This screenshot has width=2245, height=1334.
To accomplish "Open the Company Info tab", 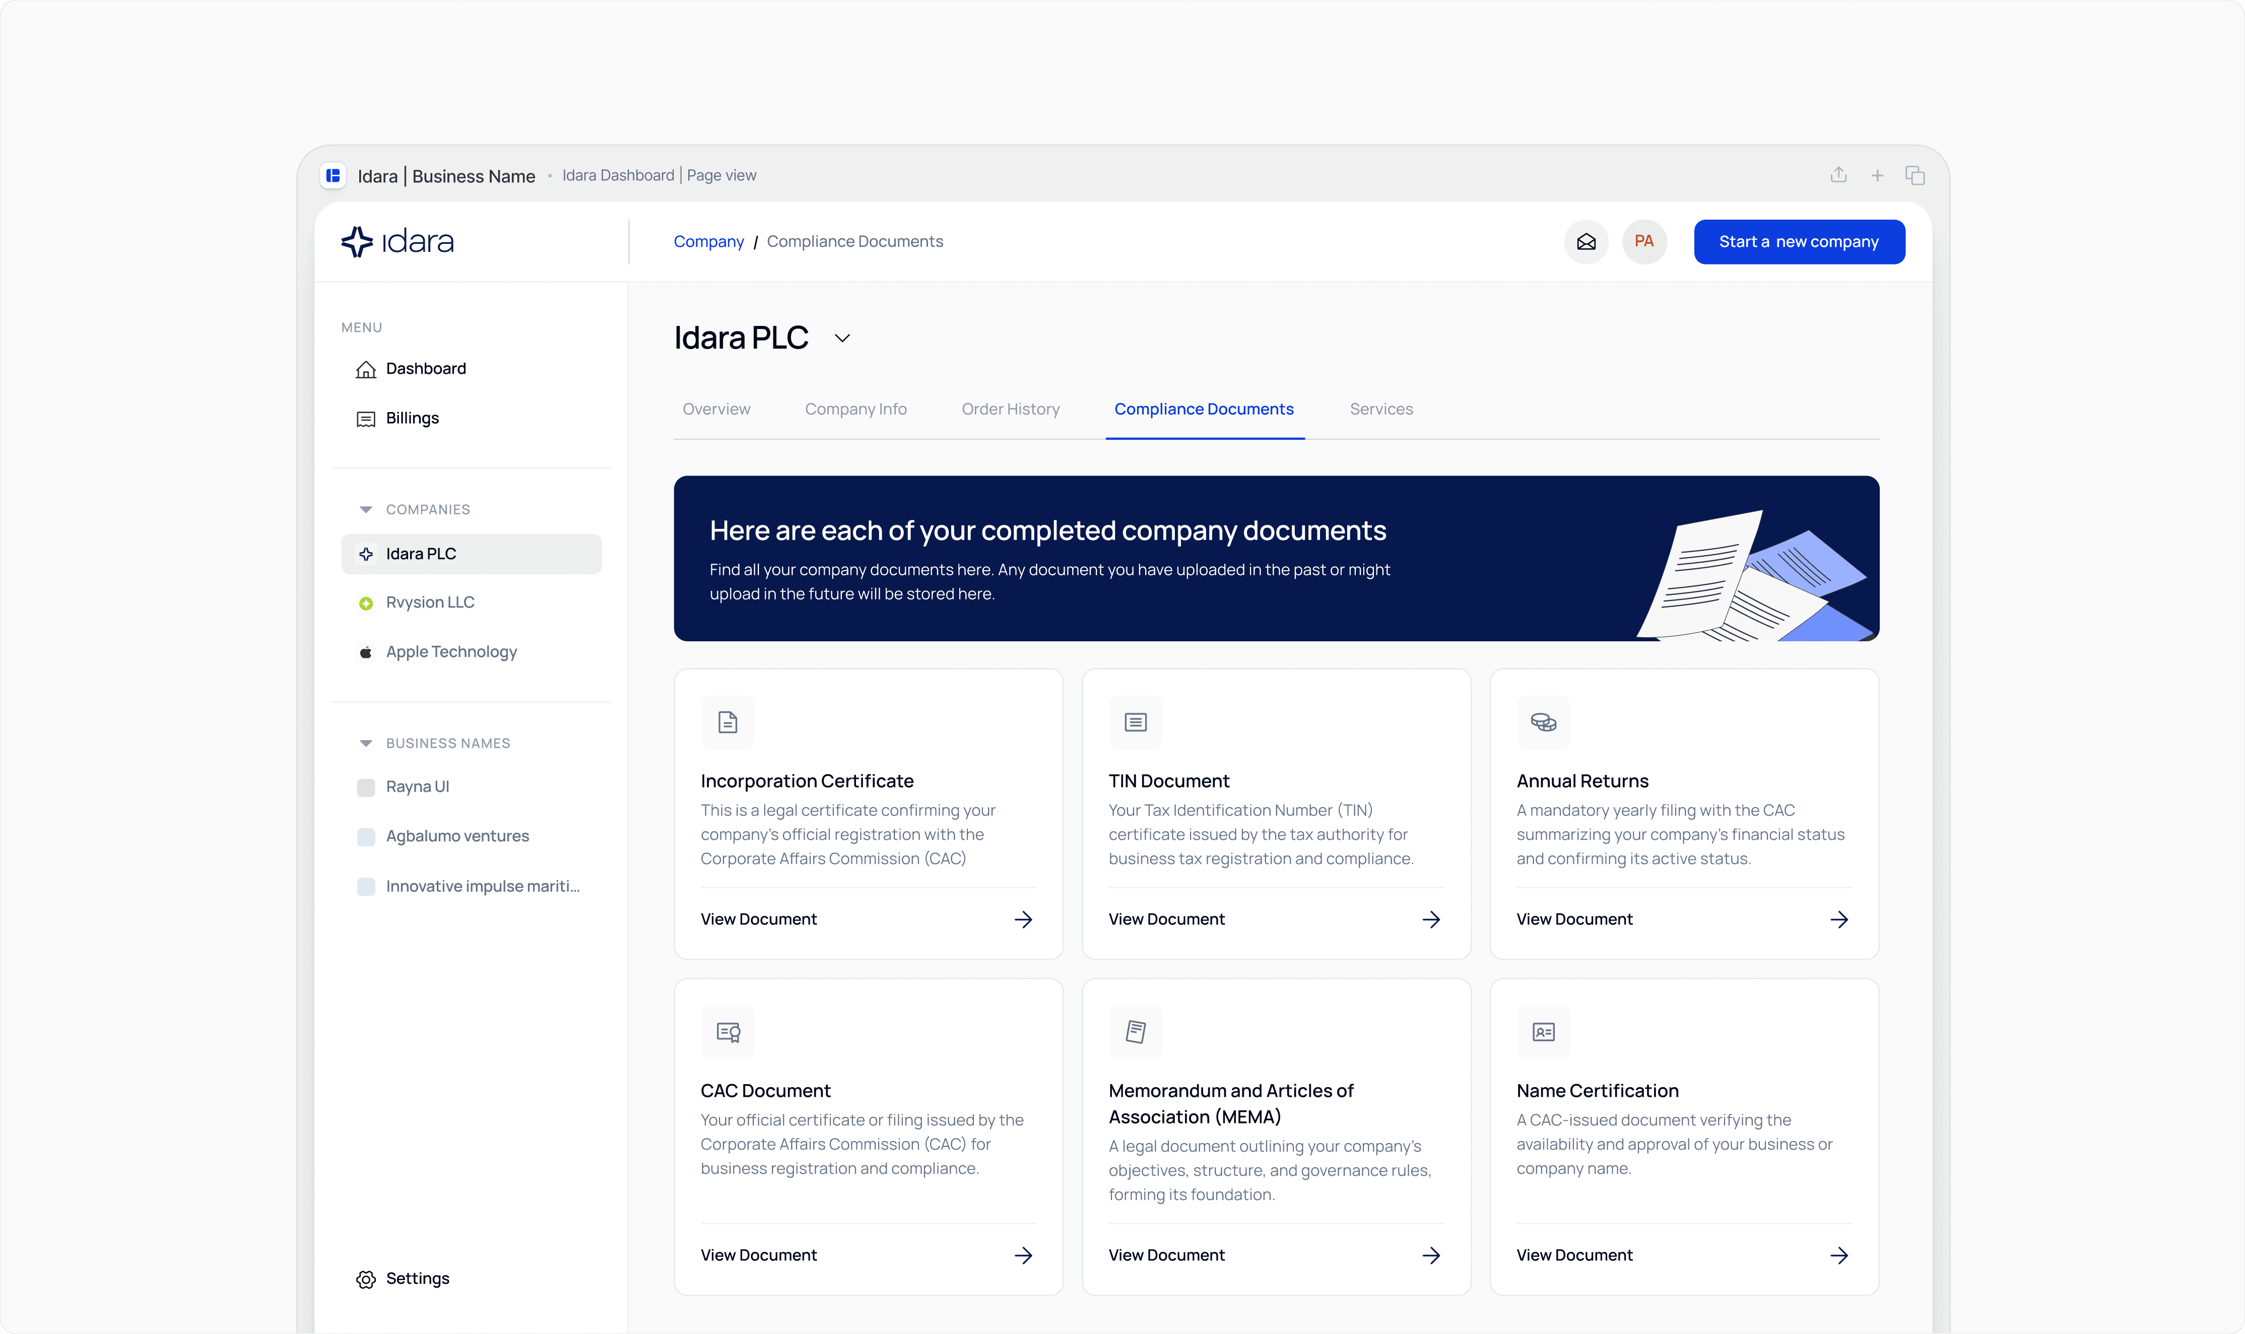I will pyautogui.click(x=855, y=409).
